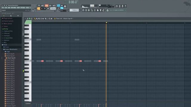Open the VIEW menu

pos(18,8)
